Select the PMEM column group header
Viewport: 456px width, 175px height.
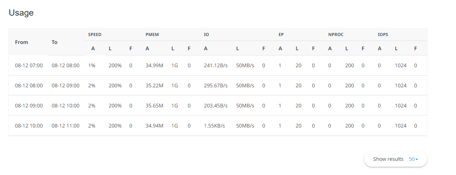[152, 35]
